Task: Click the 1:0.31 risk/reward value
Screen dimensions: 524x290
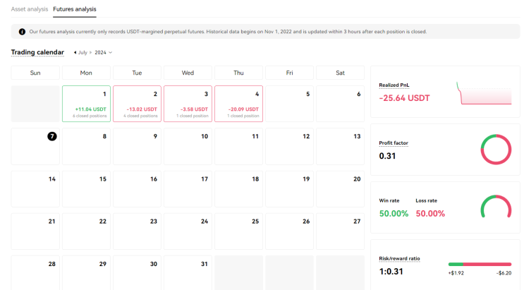Action: (x=391, y=271)
